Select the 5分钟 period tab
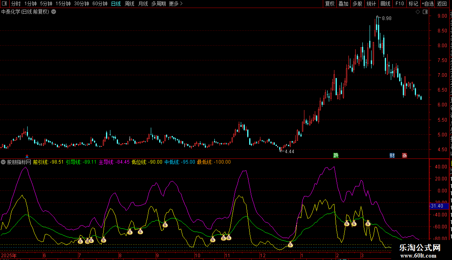452x260 pixels. click(x=46, y=4)
